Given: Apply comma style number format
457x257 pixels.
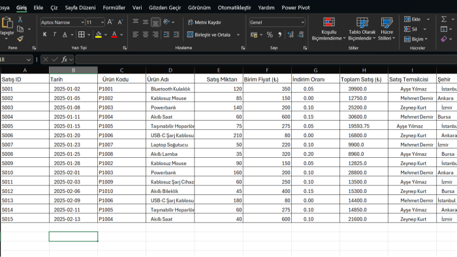Looking at the screenshot, I should click(x=280, y=35).
